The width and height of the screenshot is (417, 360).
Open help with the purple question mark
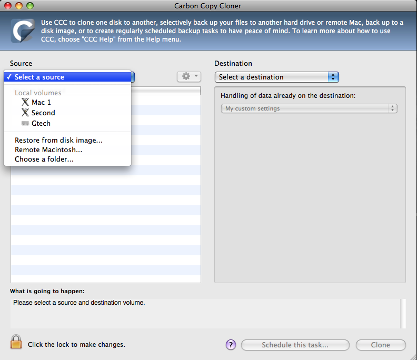pyautogui.click(x=231, y=345)
